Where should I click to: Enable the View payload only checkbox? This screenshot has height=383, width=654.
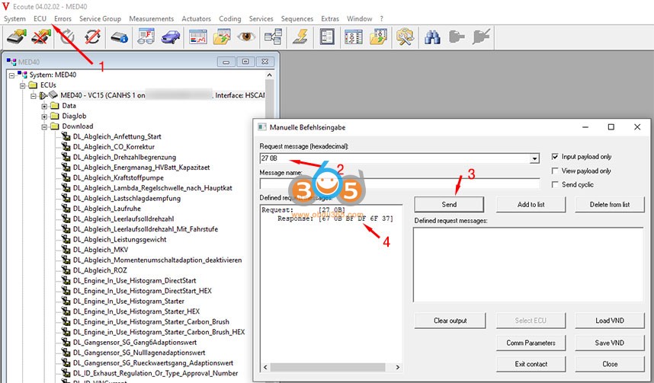point(555,171)
